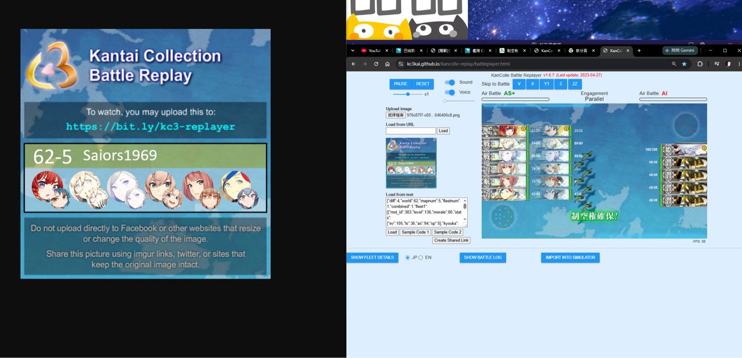
Task: Open the browser home page
Action: click(x=387, y=64)
